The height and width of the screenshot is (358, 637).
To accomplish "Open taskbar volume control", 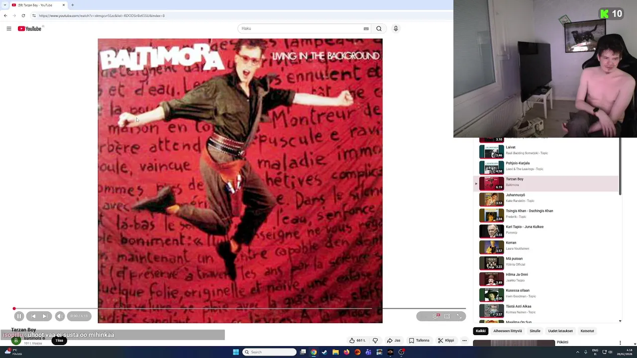I will [611, 352].
